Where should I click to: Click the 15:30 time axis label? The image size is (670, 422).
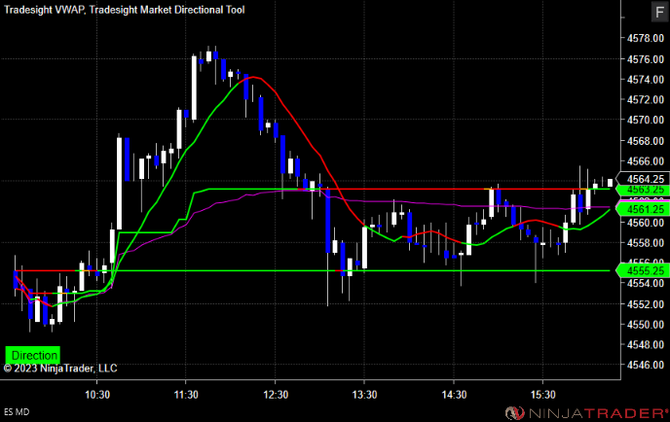[x=543, y=394]
